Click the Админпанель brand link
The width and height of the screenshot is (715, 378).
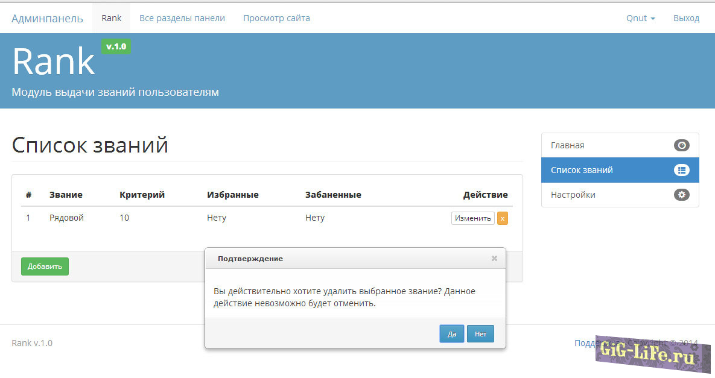click(x=47, y=18)
